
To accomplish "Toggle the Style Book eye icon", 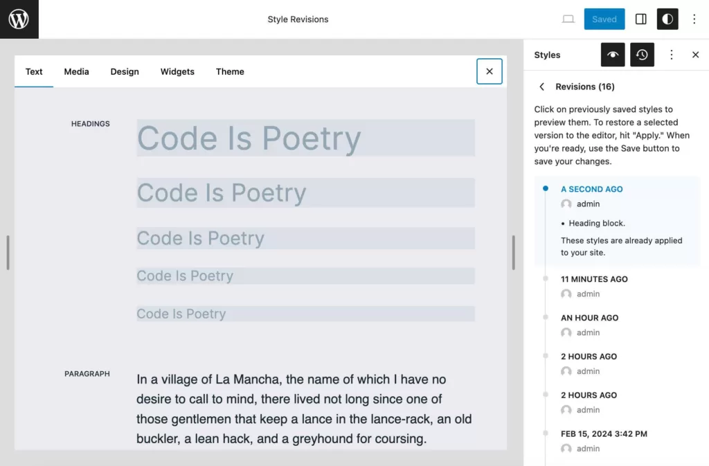I will pos(613,55).
